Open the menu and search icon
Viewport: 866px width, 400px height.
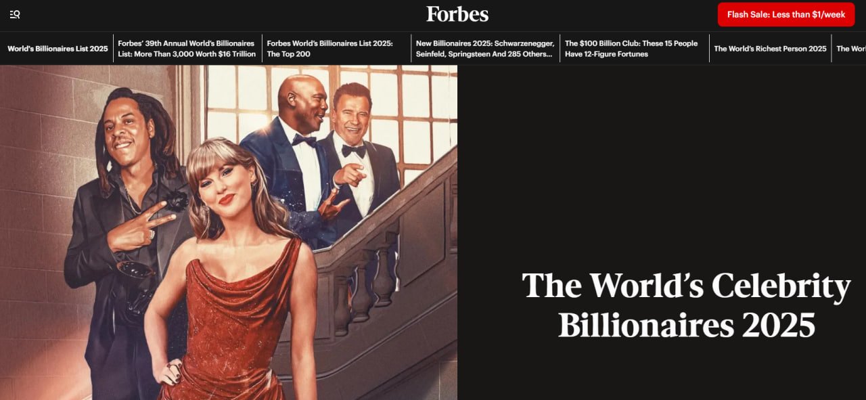click(15, 14)
